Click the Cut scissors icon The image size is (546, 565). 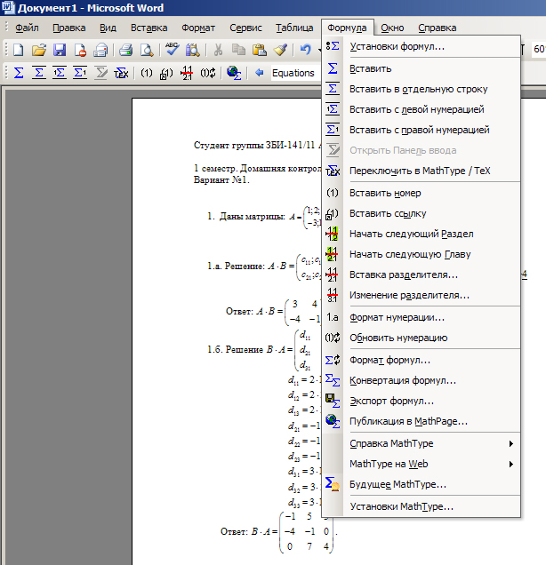[x=218, y=50]
